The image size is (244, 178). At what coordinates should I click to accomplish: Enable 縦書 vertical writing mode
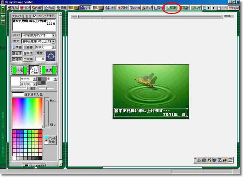click(28, 47)
